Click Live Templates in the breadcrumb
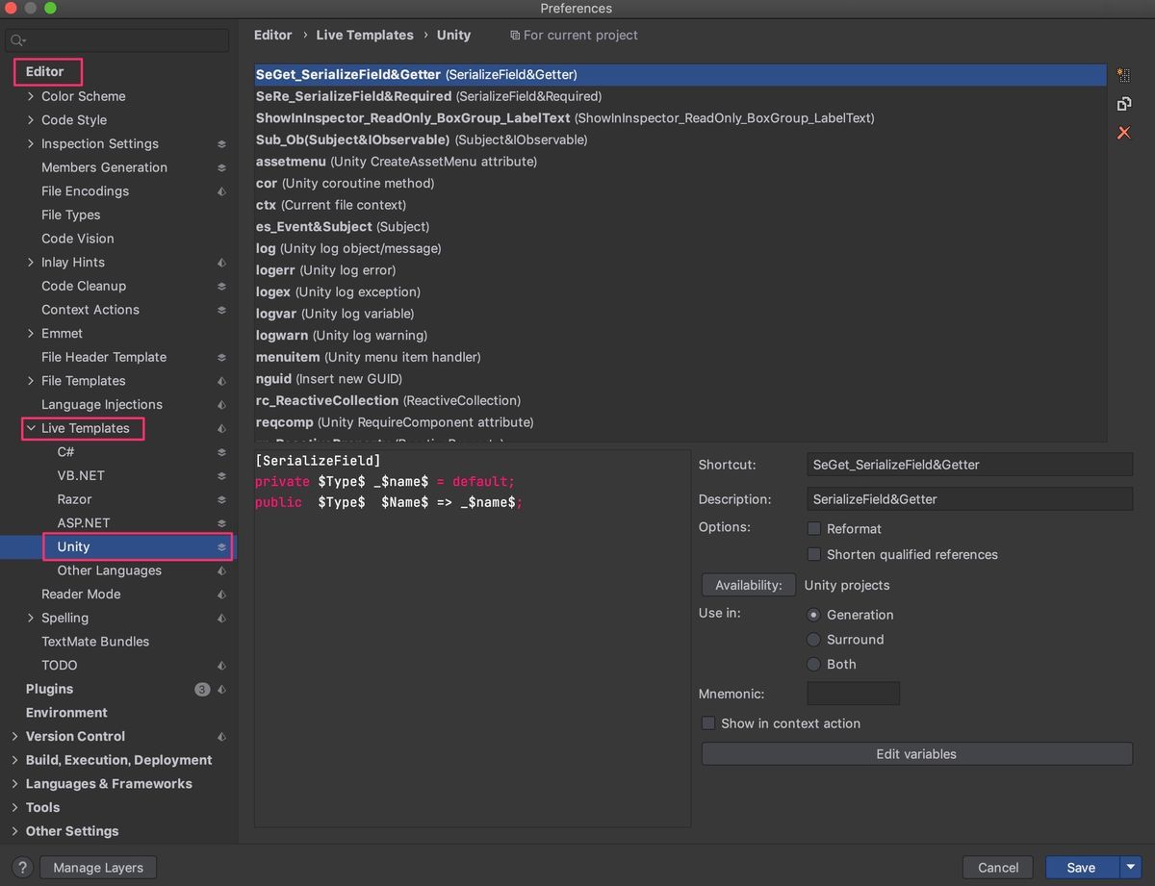The width and height of the screenshot is (1155, 886). point(365,35)
